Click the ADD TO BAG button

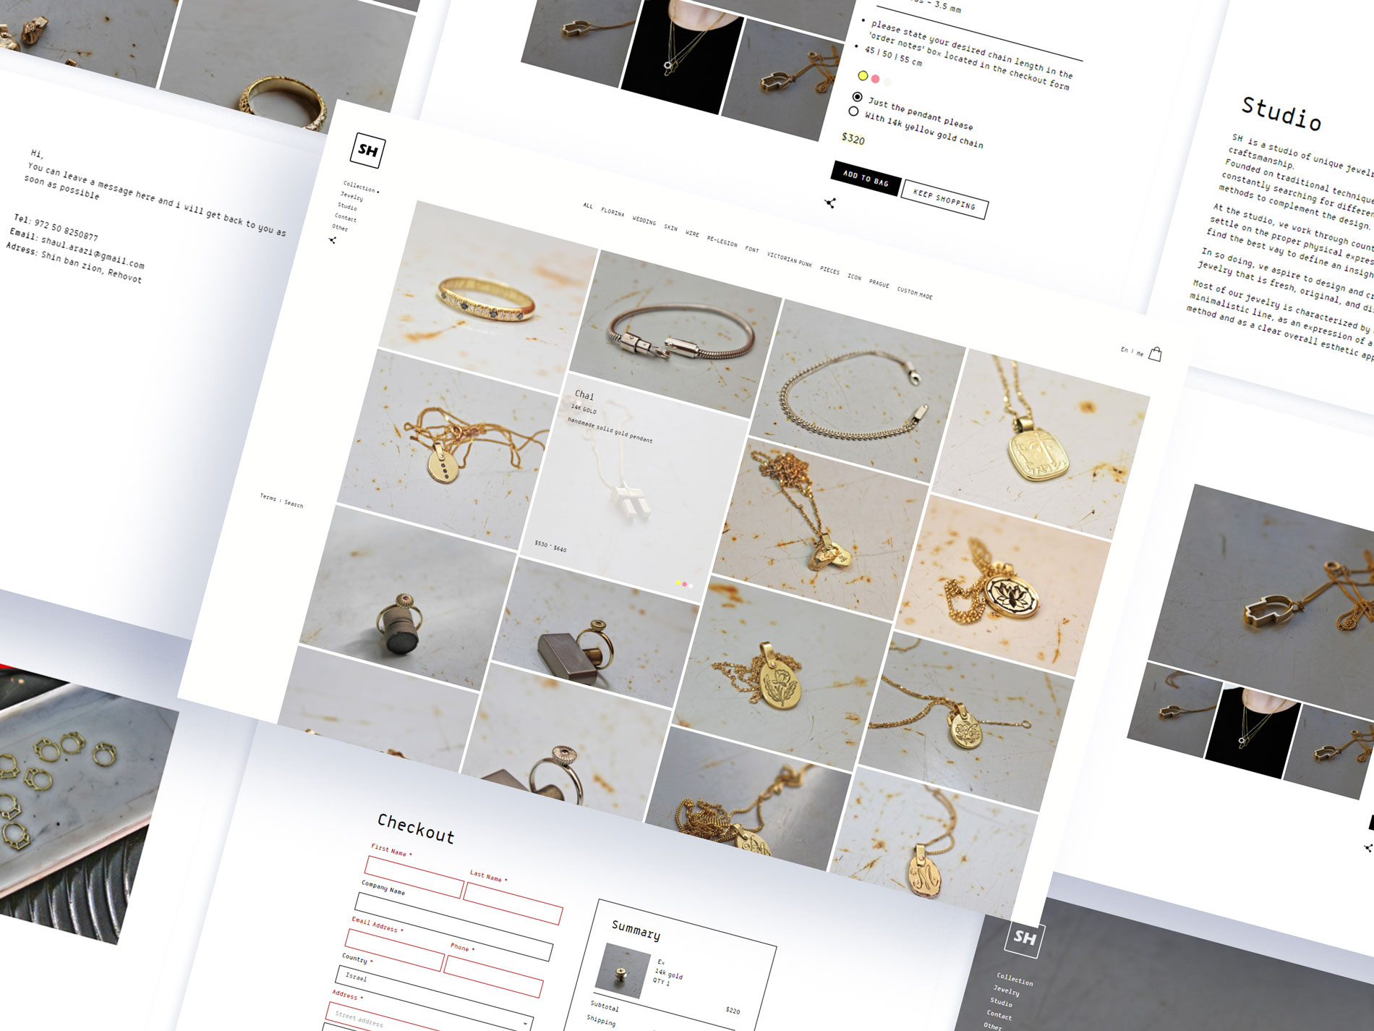(866, 178)
